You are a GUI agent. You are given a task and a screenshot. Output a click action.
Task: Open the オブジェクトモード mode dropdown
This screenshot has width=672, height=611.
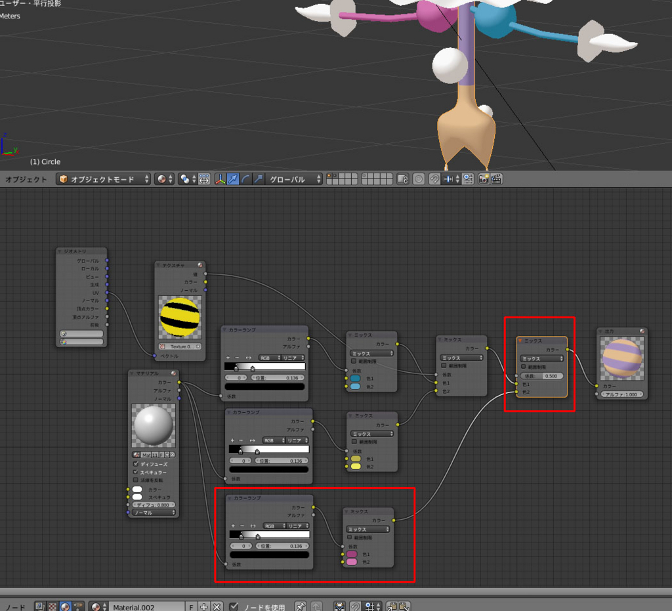click(x=103, y=179)
